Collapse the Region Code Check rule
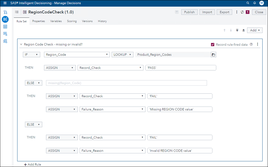This screenshot has width=268, height=167. (x=21, y=45)
